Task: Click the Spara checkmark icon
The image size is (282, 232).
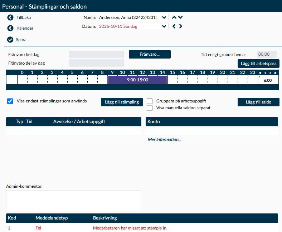Action: [10, 40]
